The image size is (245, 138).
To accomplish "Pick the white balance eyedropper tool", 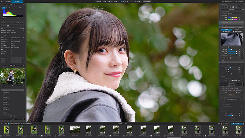I will tap(228, 15).
